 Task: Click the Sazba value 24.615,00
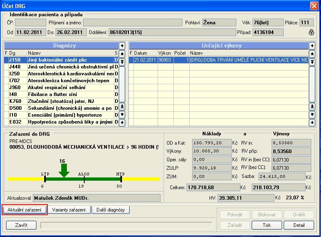coord(282,176)
